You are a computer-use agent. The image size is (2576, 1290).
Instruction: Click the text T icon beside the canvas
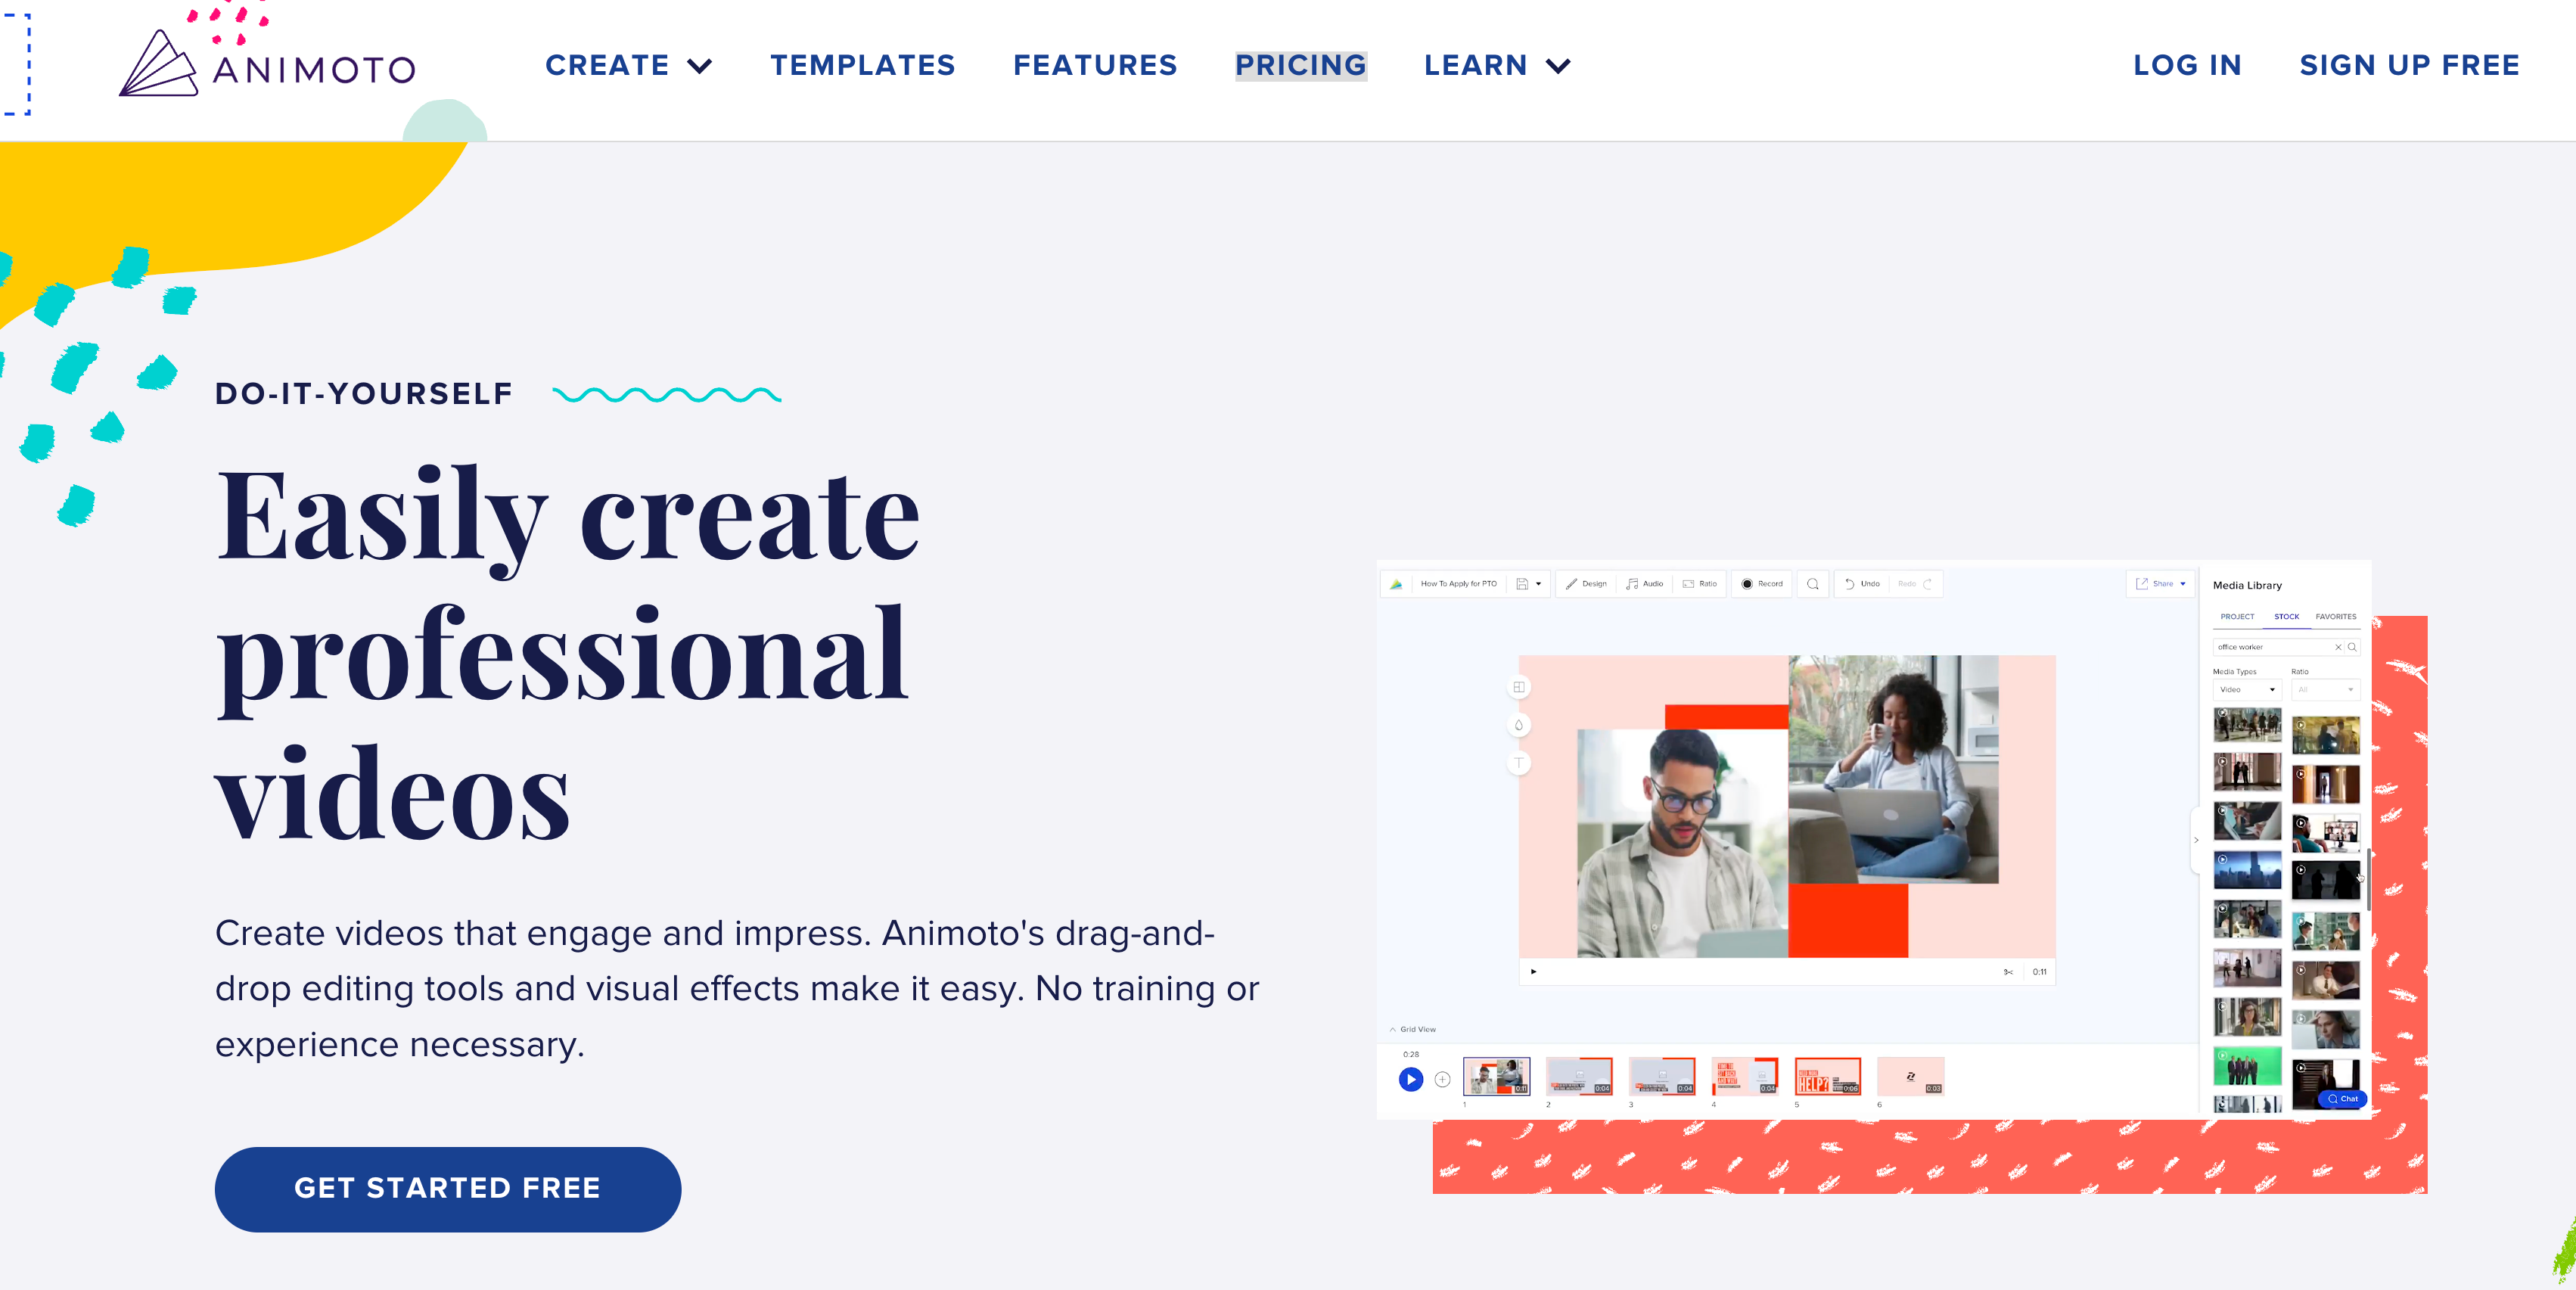[x=1519, y=763]
